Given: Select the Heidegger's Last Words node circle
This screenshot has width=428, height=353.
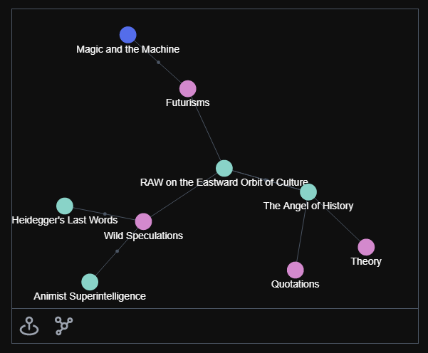Looking at the screenshot, I should [65, 206].
